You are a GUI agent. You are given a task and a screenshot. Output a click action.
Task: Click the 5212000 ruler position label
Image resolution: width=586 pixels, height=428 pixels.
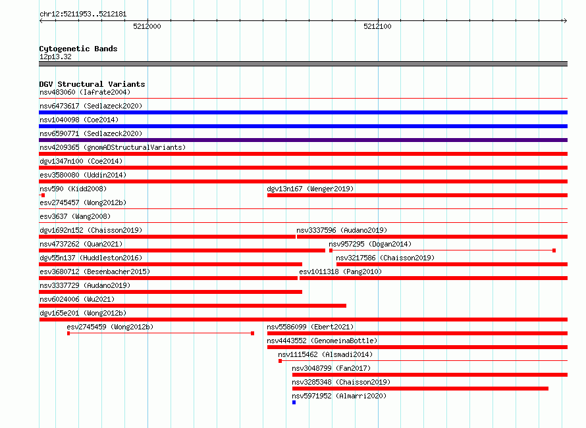[x=147, y=26]
